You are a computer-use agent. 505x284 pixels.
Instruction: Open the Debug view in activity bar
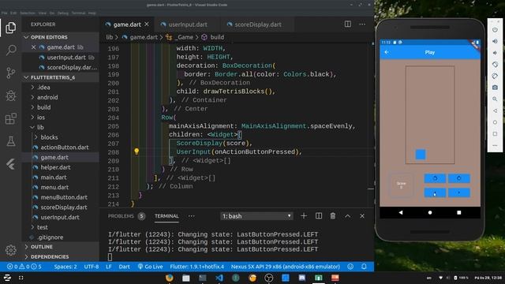pyautogui.click(x=10, y=95)
